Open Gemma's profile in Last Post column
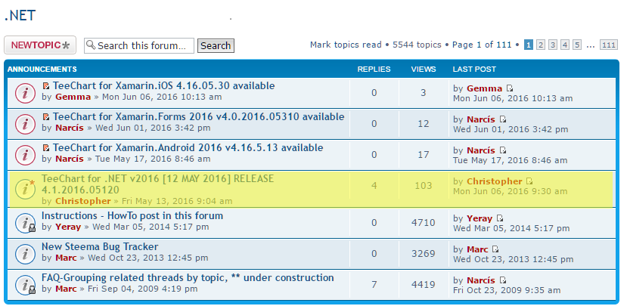Screen dimensions: 627x306 pyautogui.click(x=484, y=88)
